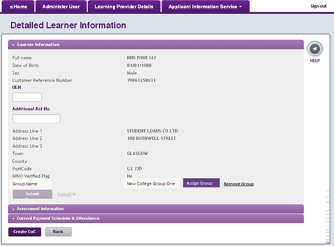334x246 pixels.
Task: Select the Sex value Male
Action: pyautogui.click(x=132, y=73)
